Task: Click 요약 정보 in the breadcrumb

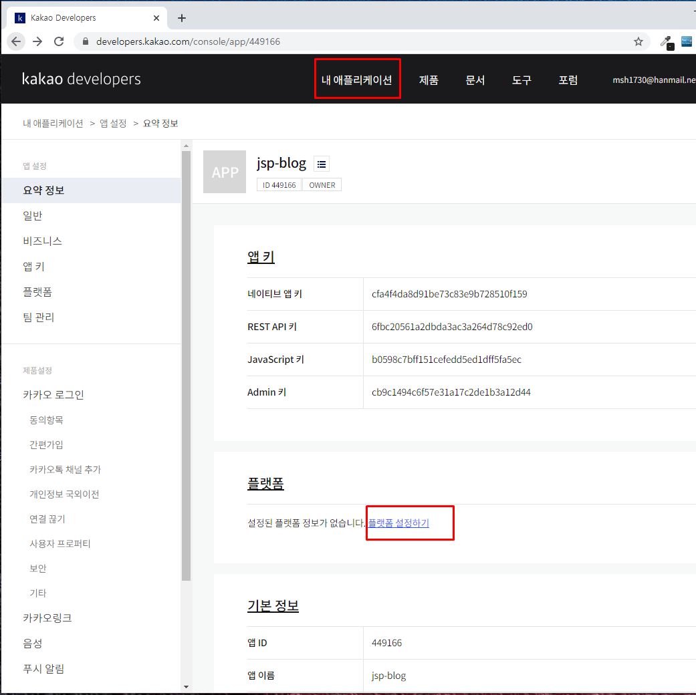Action: coord(160,124)
